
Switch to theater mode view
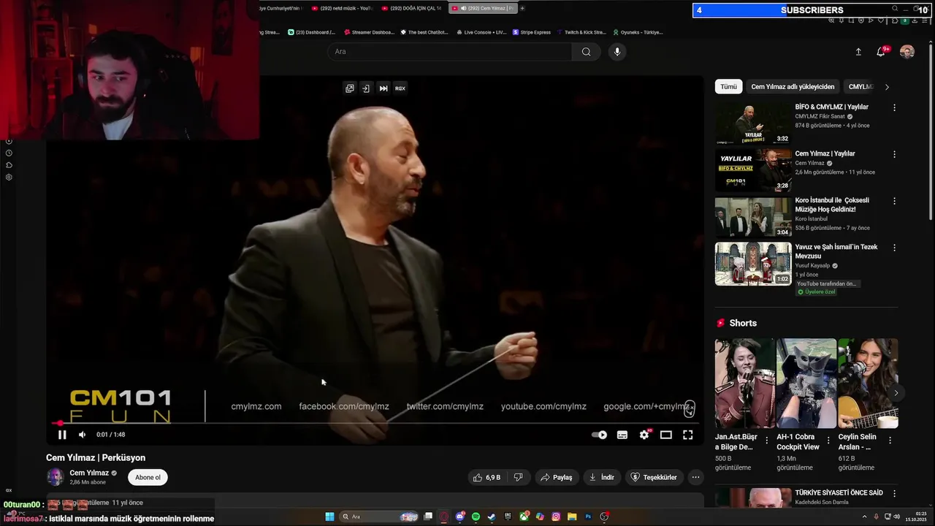pyautogui.click(x=666, y=435)
